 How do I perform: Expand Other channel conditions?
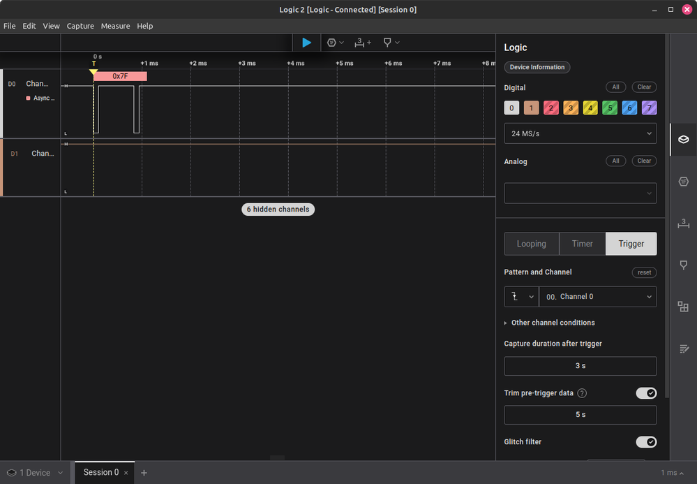[x=549, y=323]
